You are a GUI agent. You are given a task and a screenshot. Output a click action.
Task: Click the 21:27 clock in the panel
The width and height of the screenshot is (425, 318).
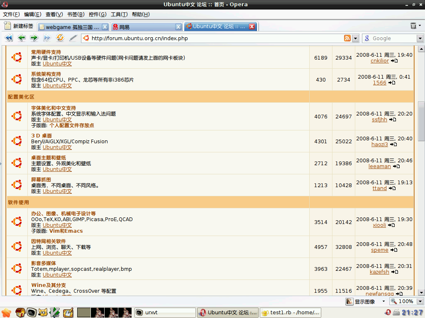(413, 313)
